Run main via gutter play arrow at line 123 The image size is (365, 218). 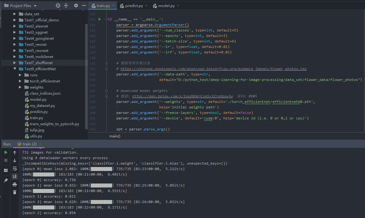point(100,19)
